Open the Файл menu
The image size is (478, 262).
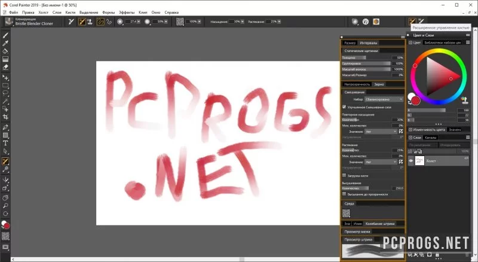[13, 13]
